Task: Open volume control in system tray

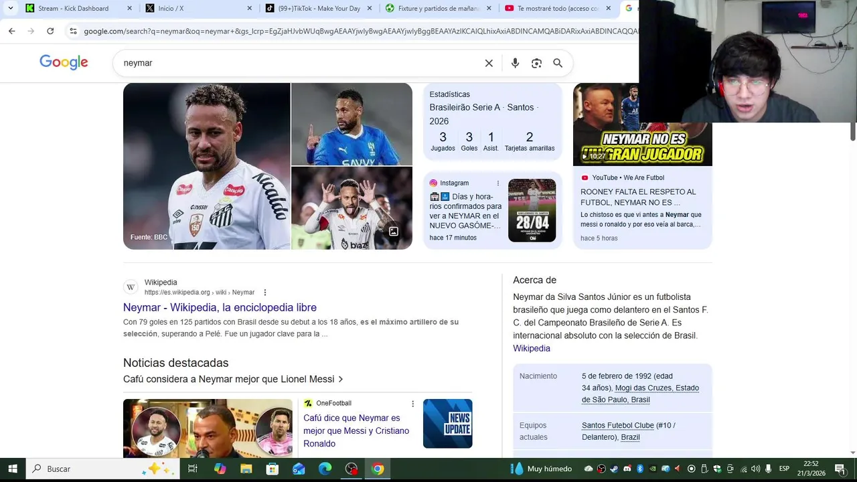Action: tap(755, 469)
